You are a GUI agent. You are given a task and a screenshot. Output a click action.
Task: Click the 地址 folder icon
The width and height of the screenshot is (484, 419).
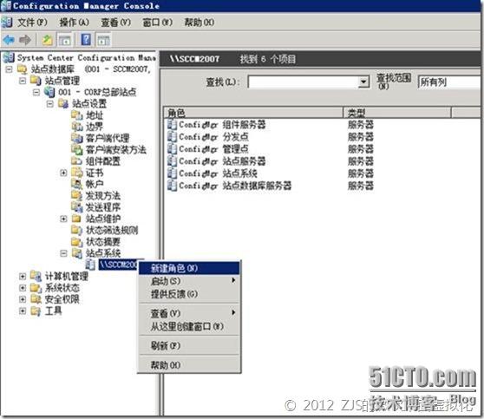pos(77,115)
